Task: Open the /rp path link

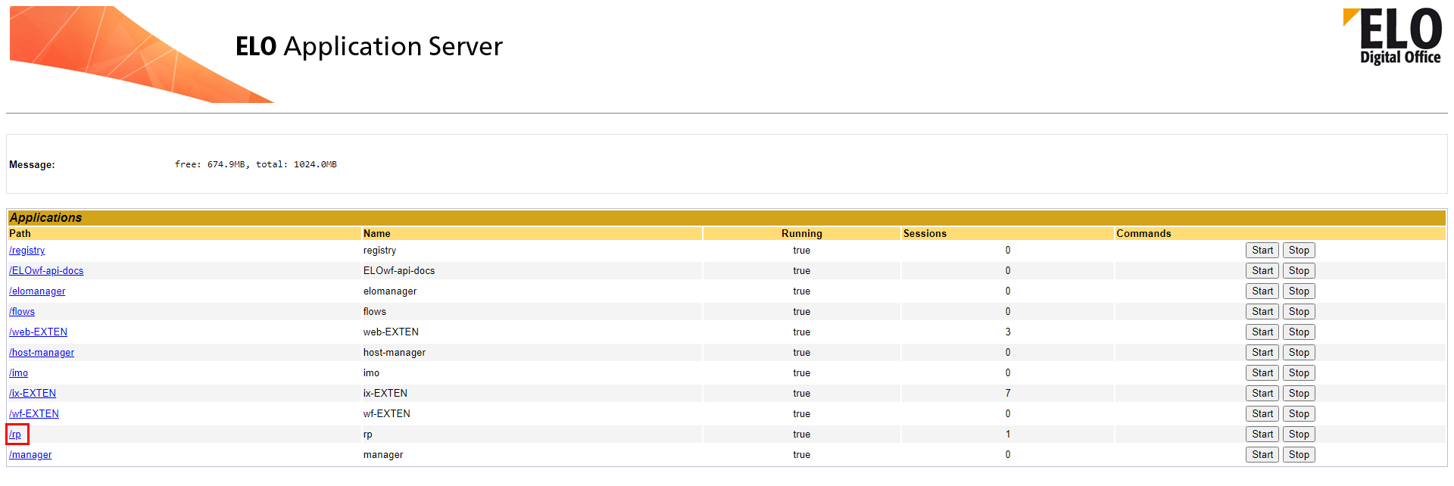Action: point(15,435)
